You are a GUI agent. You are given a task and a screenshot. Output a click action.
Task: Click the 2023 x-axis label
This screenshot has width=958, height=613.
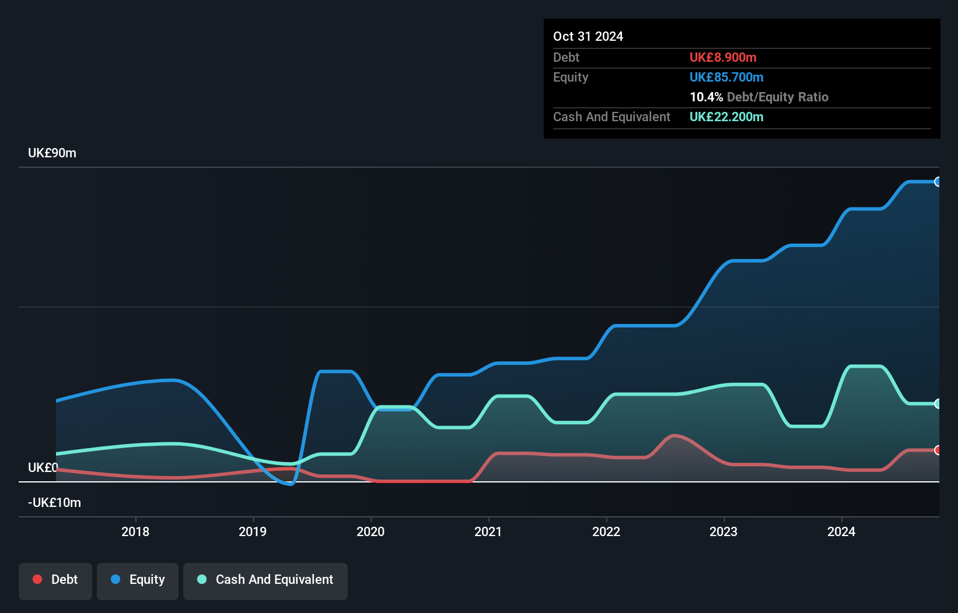(723, 531)
